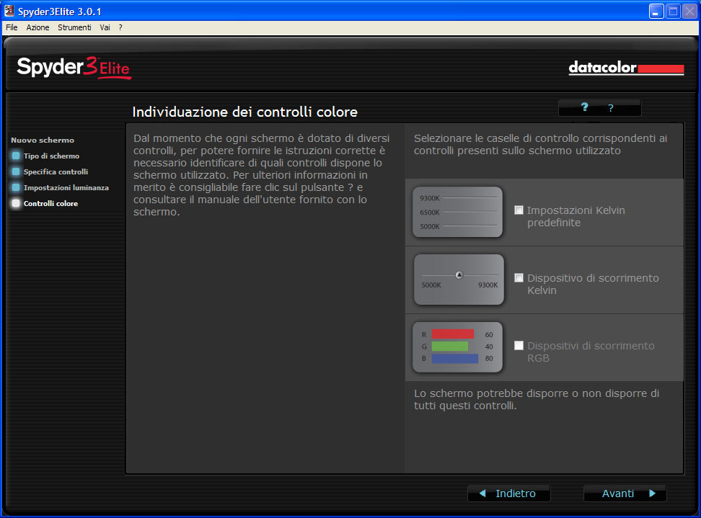The image size is (701, 518).
Task: Click the Spyder3Elite 3.0.1 window title
Action: pos(60,11)
